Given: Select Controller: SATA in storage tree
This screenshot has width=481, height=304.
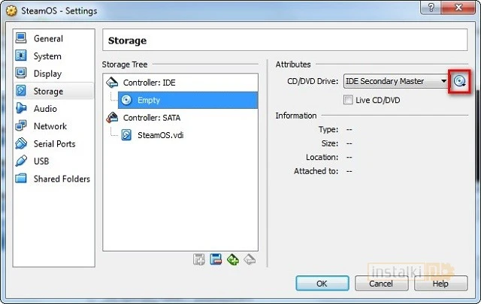Looking at the screenshot, I should [x=151, y=118].
